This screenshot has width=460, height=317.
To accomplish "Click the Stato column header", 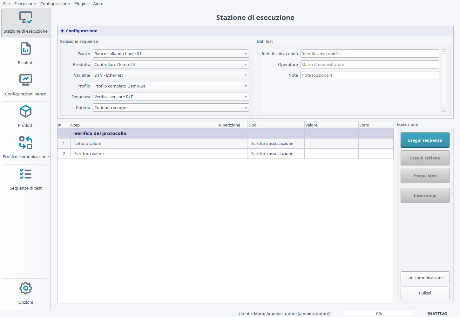I will pos(376,125).
